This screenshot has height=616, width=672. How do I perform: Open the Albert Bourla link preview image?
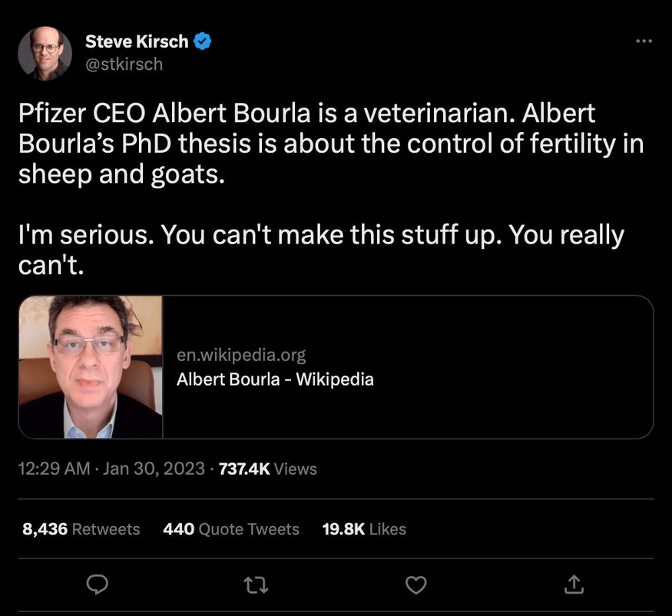click(x=91, y=366)
